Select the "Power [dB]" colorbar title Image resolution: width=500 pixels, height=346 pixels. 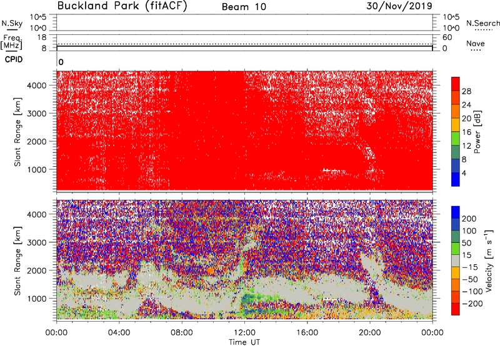coord(477,132)
